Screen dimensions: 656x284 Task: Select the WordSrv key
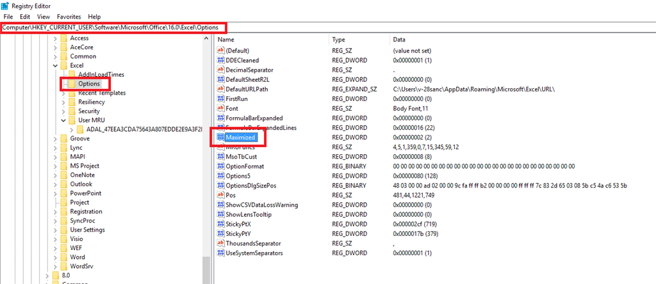point(81,267)
